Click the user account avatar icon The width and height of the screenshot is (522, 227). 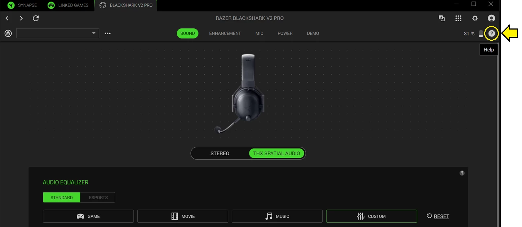coord(491,18)
